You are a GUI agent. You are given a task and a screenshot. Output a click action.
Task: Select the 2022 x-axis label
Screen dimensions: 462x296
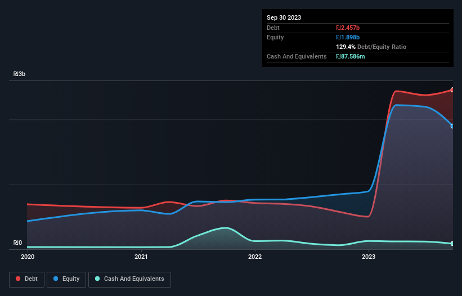[255, 257]
